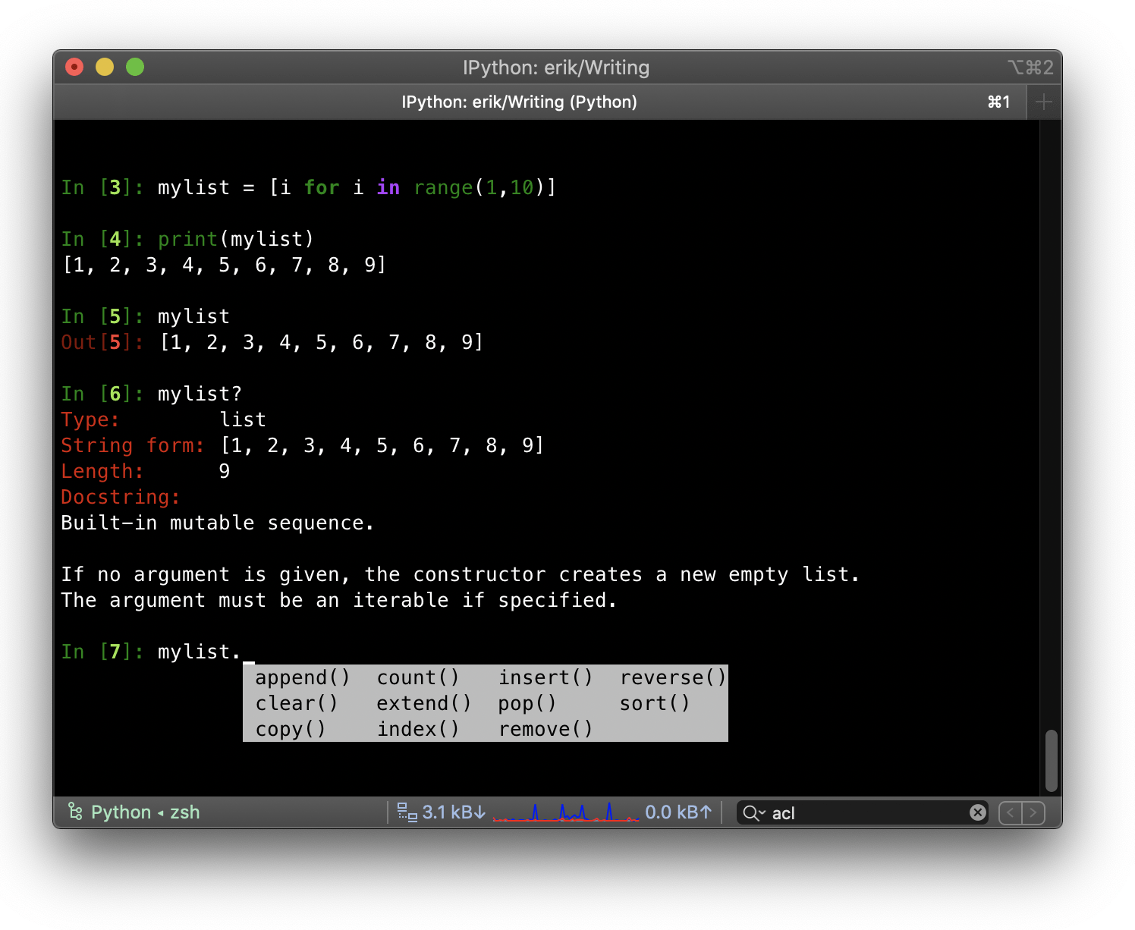Jump to previous search match arrow

point(1011,812)
